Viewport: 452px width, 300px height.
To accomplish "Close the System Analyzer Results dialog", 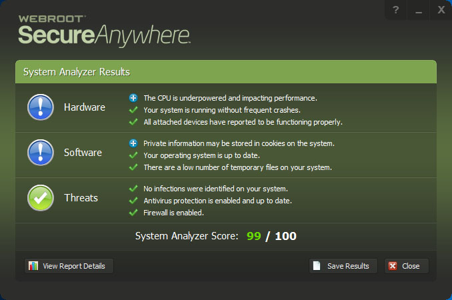I will 407,266.
